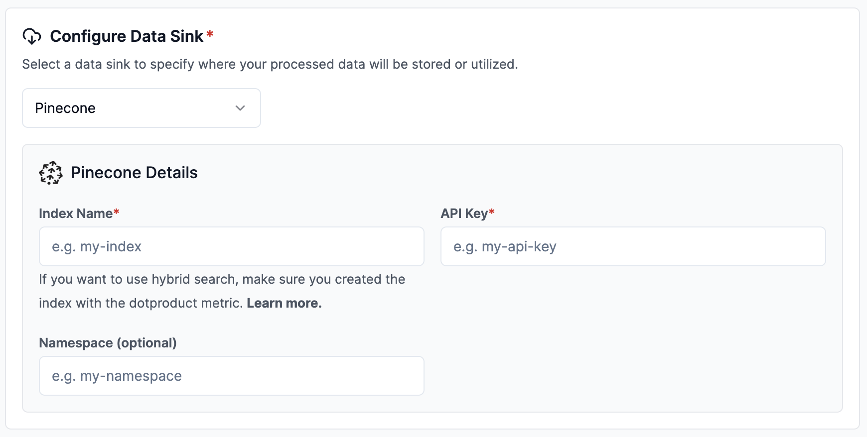Select the Pinecone value text in the selector

click(x=65, y=108)
